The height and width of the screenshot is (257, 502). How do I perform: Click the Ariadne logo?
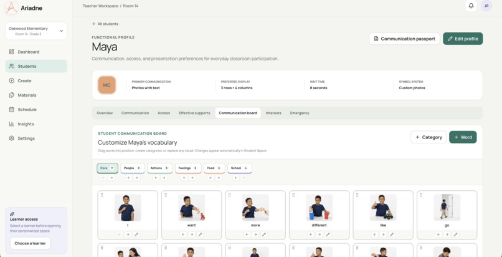click(12, 8)
